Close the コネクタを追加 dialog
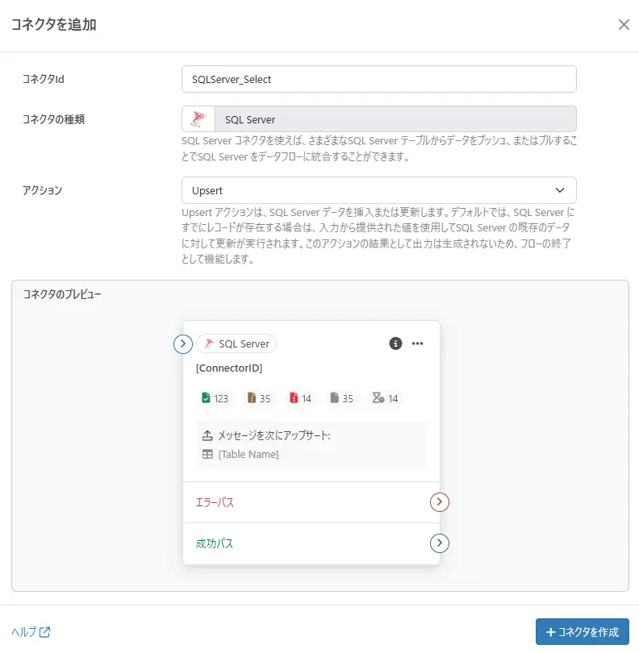 pos(624,24)
